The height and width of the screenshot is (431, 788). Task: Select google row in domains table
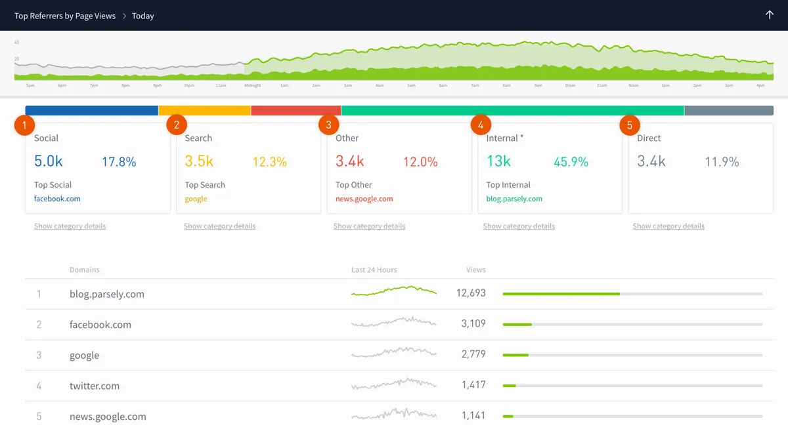coord(399,355)
